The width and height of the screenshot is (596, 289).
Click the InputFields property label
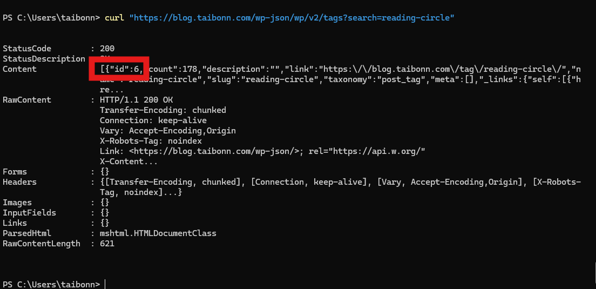pyautogui.click(x=29, y=213)
